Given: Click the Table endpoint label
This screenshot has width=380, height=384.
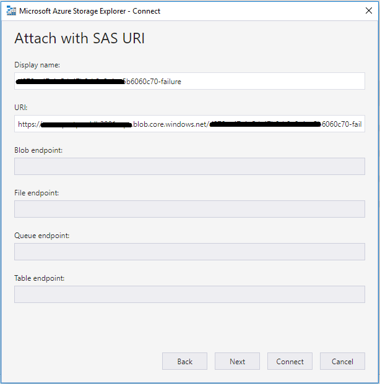Looking at the screenshot, I should point(40,278).
